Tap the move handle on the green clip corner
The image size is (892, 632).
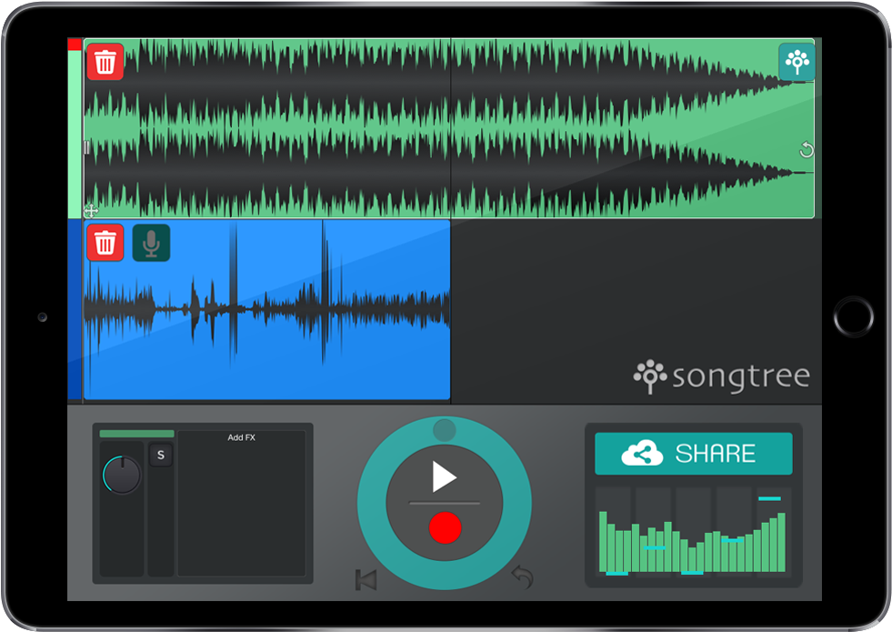90,211
